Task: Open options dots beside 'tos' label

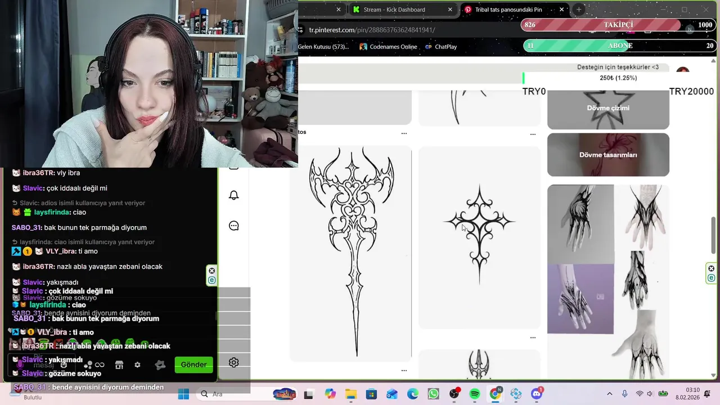Action: tap(404, 133)
